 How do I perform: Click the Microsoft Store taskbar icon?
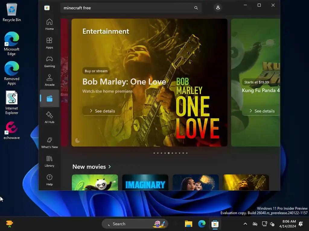point(215,224)
